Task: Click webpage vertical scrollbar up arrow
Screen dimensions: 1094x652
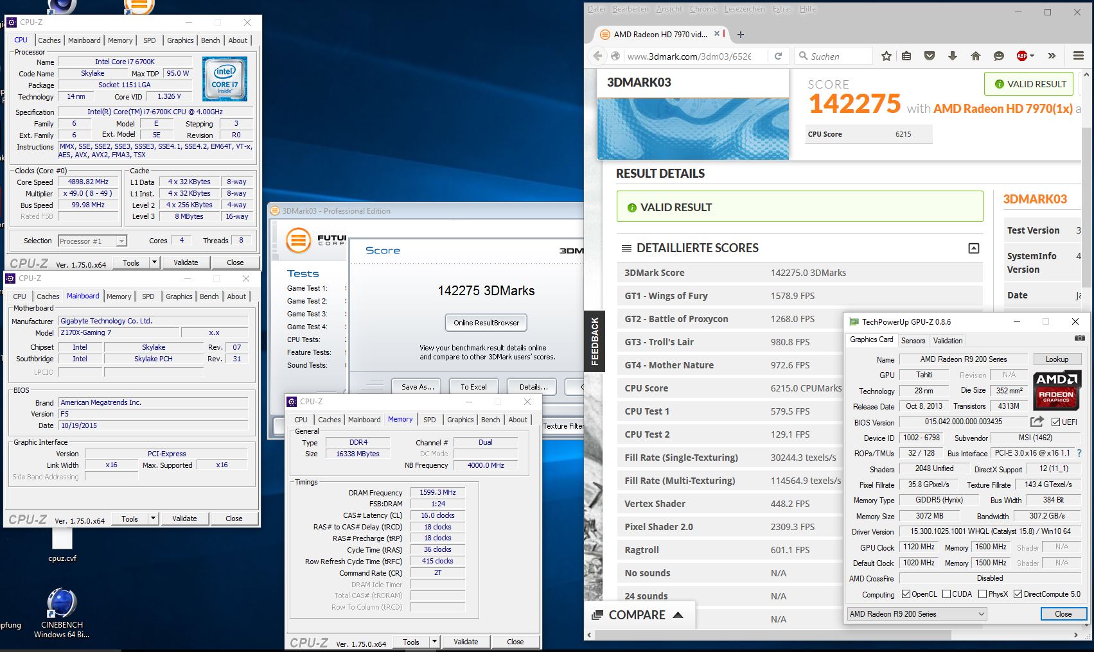Action: point(1087,74)
